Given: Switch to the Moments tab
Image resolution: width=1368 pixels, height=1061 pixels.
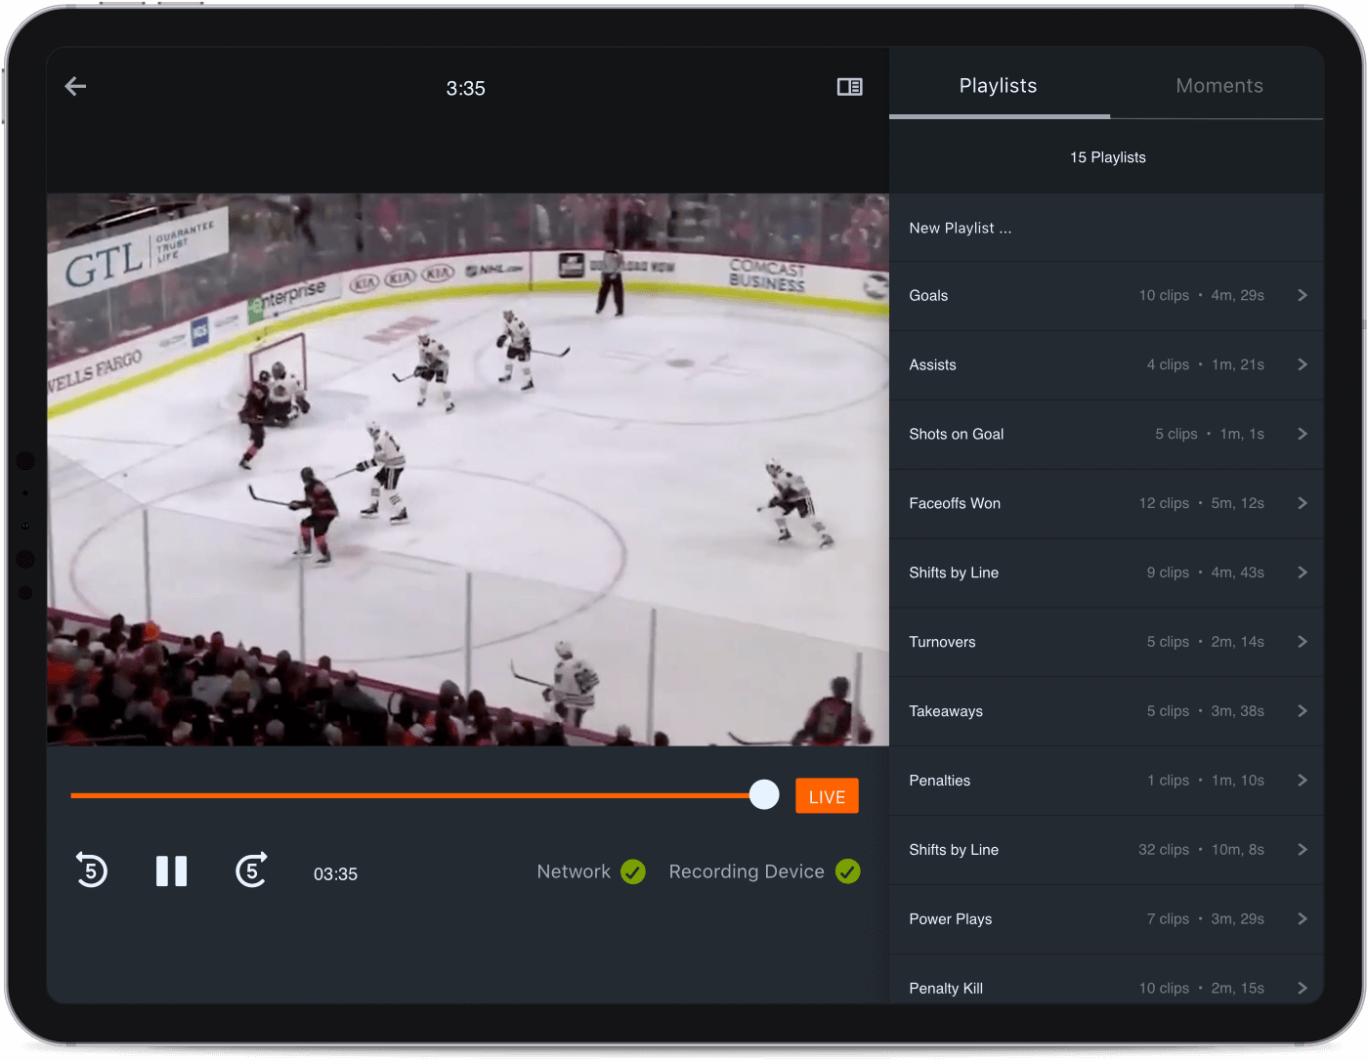Looking at the screenshot, I should [x=1218, y=86].
